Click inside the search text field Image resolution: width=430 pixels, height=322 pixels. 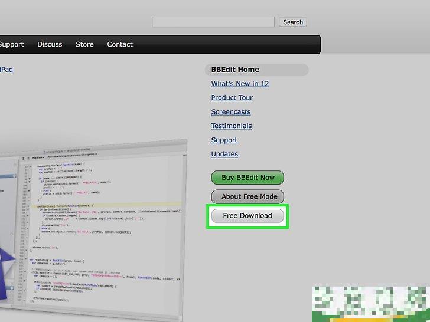(x=213, y=22)
